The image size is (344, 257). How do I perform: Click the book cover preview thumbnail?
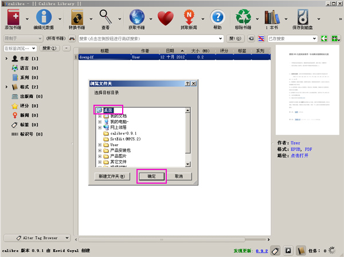[307, 90]
